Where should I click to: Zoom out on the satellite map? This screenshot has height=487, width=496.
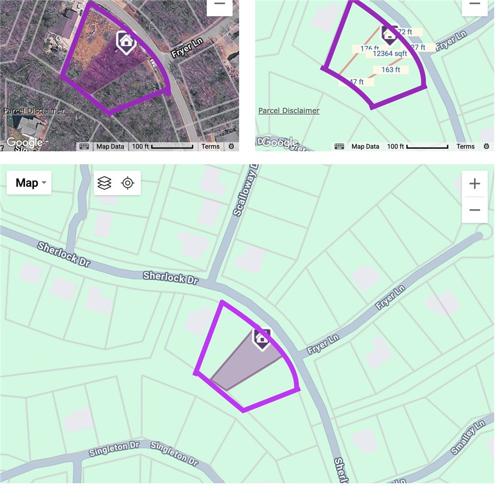219,4
